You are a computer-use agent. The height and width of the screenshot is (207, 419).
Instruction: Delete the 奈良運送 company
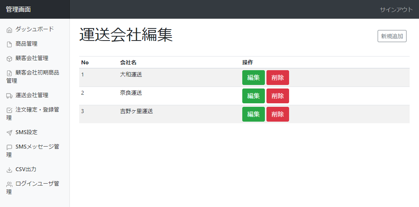pos(278,96)
